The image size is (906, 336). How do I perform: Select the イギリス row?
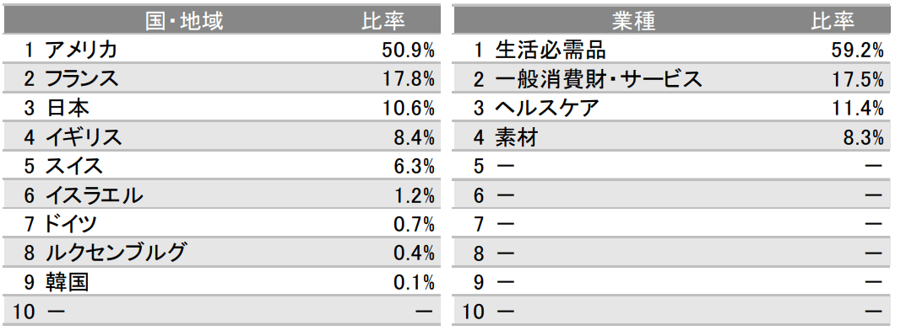pyautogui.click(x=222, y=136)
